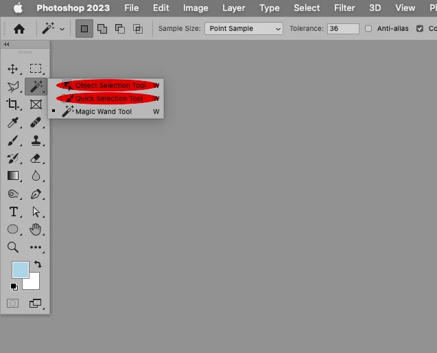
Task: Select the Clone Stamp tool
Action: point(36,140)
